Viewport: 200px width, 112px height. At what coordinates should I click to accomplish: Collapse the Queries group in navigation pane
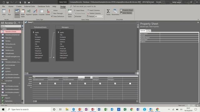pyautogui.click(x=19, y=59)
